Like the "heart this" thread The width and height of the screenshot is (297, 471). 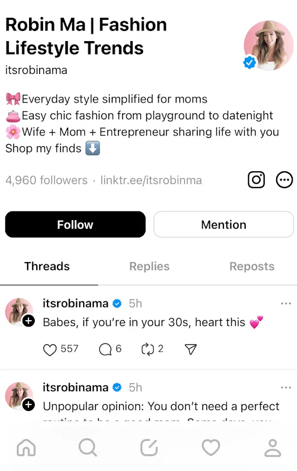pos(50,349)
